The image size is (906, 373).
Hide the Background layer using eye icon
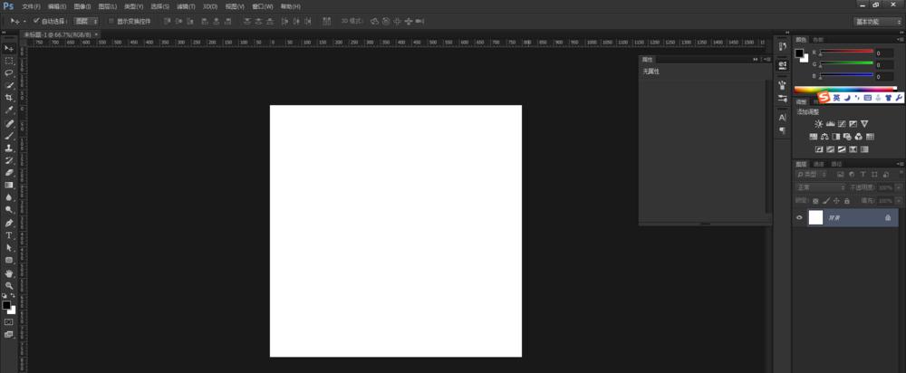pyautogui.click(x=799, y=217)
